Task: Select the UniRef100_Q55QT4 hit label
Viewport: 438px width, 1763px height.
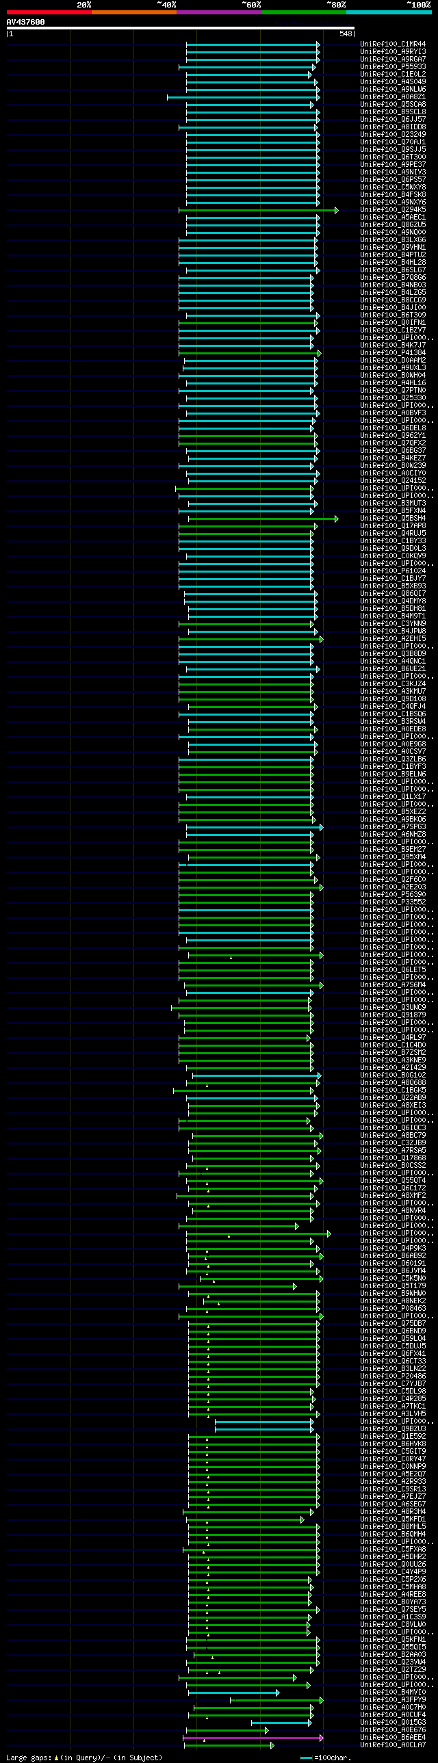Action: tap(393, 1181)
